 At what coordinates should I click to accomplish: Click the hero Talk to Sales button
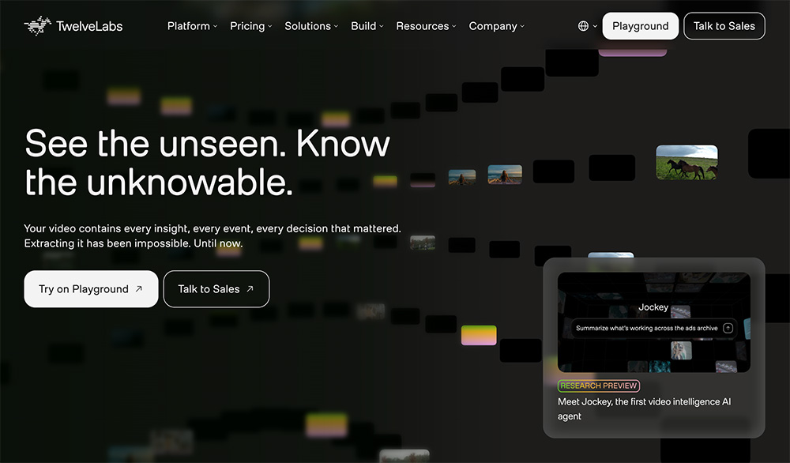pos(216,289)
